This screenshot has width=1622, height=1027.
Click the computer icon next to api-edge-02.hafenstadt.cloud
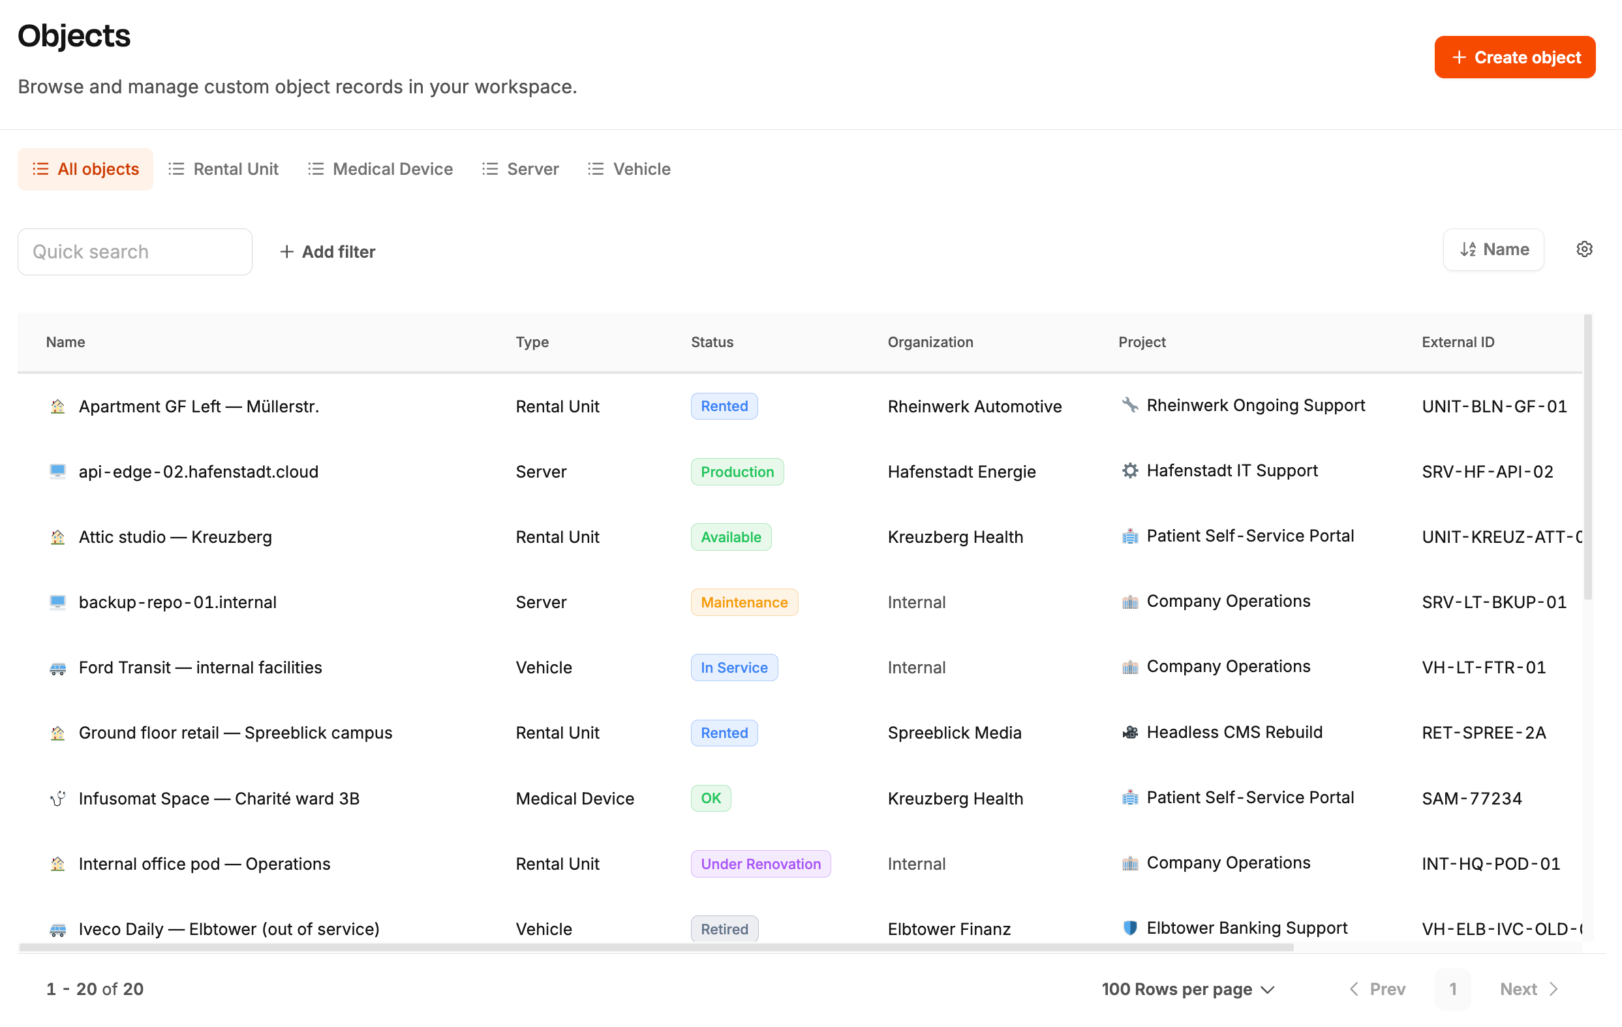tap(58, 470)
